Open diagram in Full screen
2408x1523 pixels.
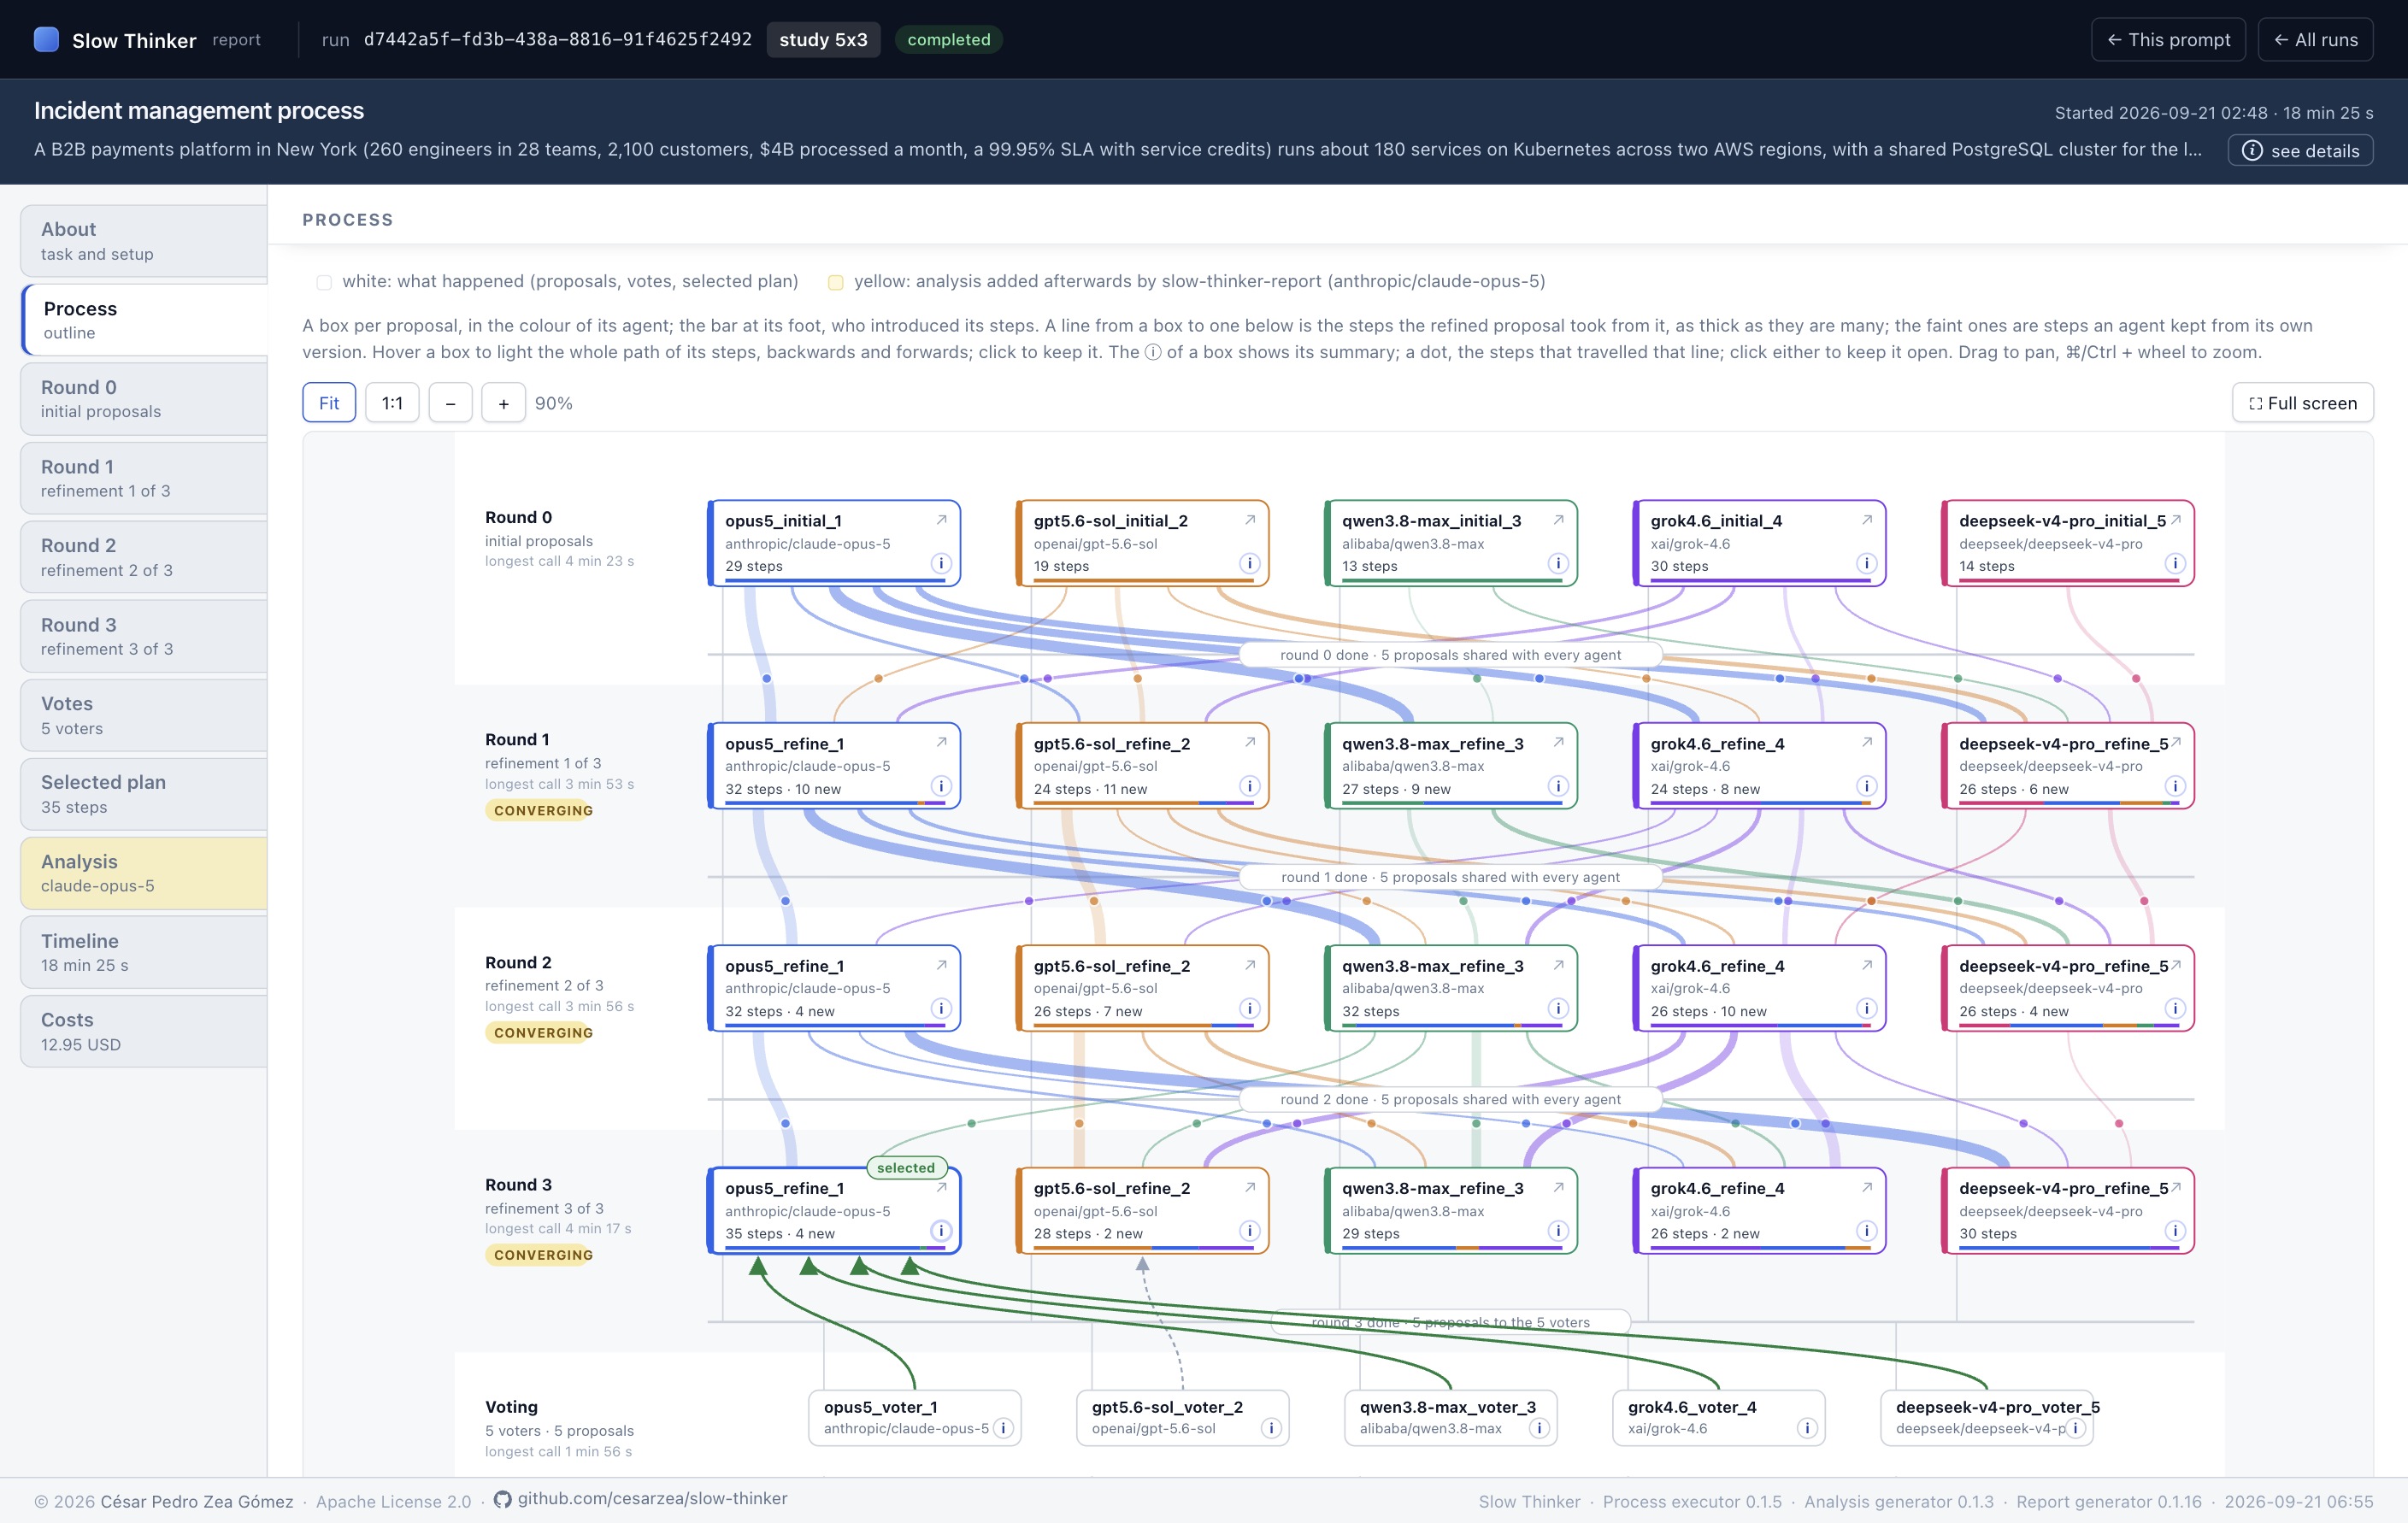coord(2302,403)
